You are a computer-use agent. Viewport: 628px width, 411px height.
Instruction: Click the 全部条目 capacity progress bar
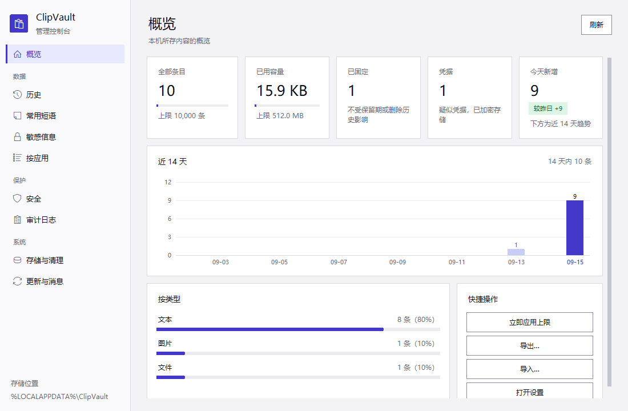coord(192,106)
